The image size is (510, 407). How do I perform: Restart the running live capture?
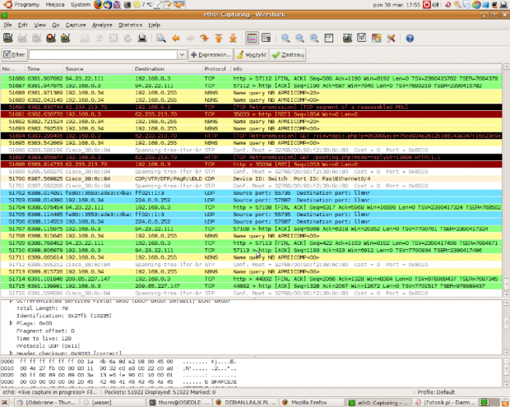tap(65, 39)
